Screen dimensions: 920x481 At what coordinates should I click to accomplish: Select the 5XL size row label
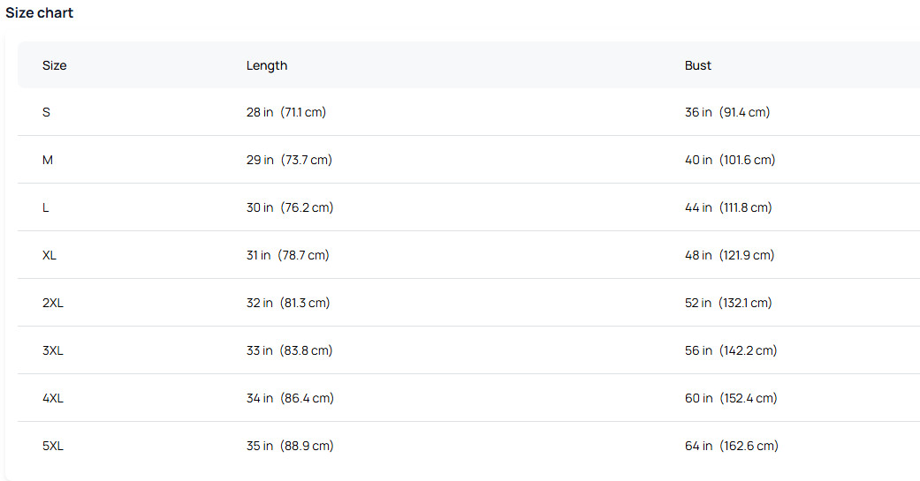click(53, 447)
